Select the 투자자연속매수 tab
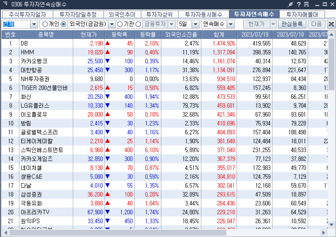 [x=254, y=14]
